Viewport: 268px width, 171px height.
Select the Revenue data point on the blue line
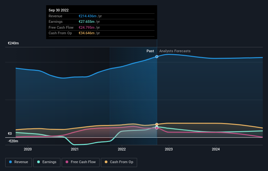click(157, 56)
